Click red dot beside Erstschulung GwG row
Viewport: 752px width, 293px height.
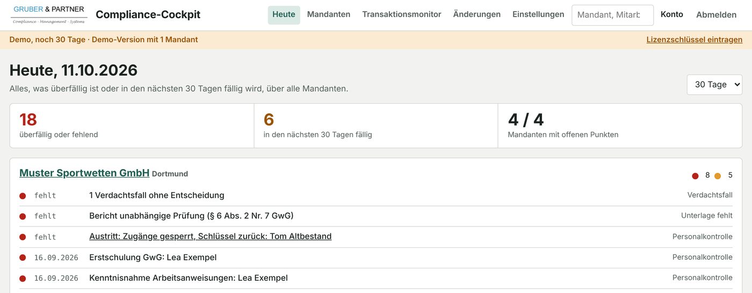tap(23, 258)
